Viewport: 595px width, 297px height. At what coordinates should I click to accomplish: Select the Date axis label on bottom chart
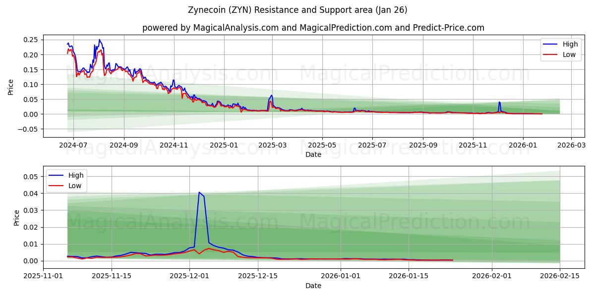pyautogui.click(x=314, y=286)
